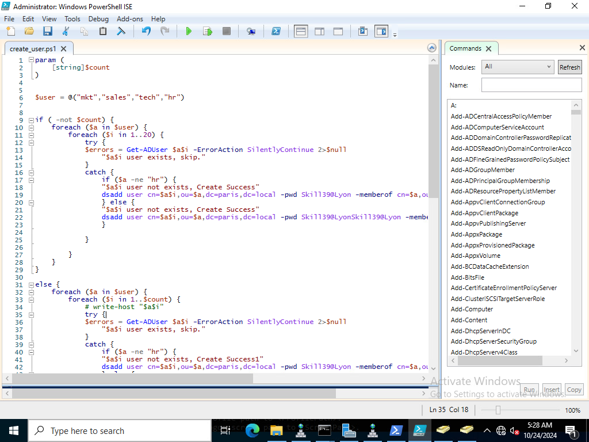Viewport: 589px width, 442px height.
Task: Open the Debug menu
Action: (98, 19)
